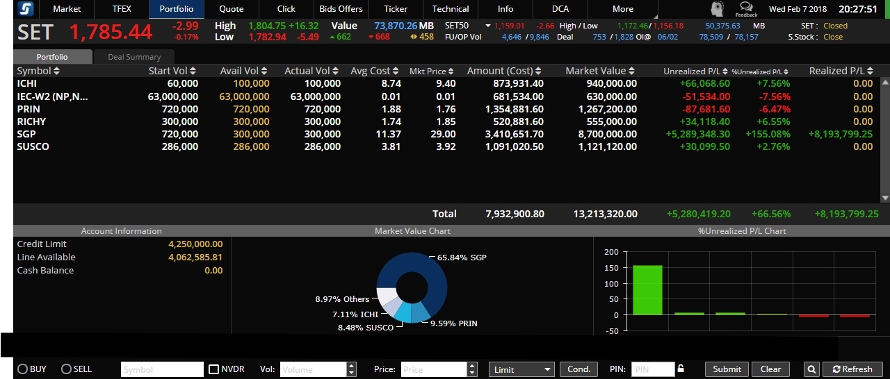Open the Technical menu

(x=451, y=9)
